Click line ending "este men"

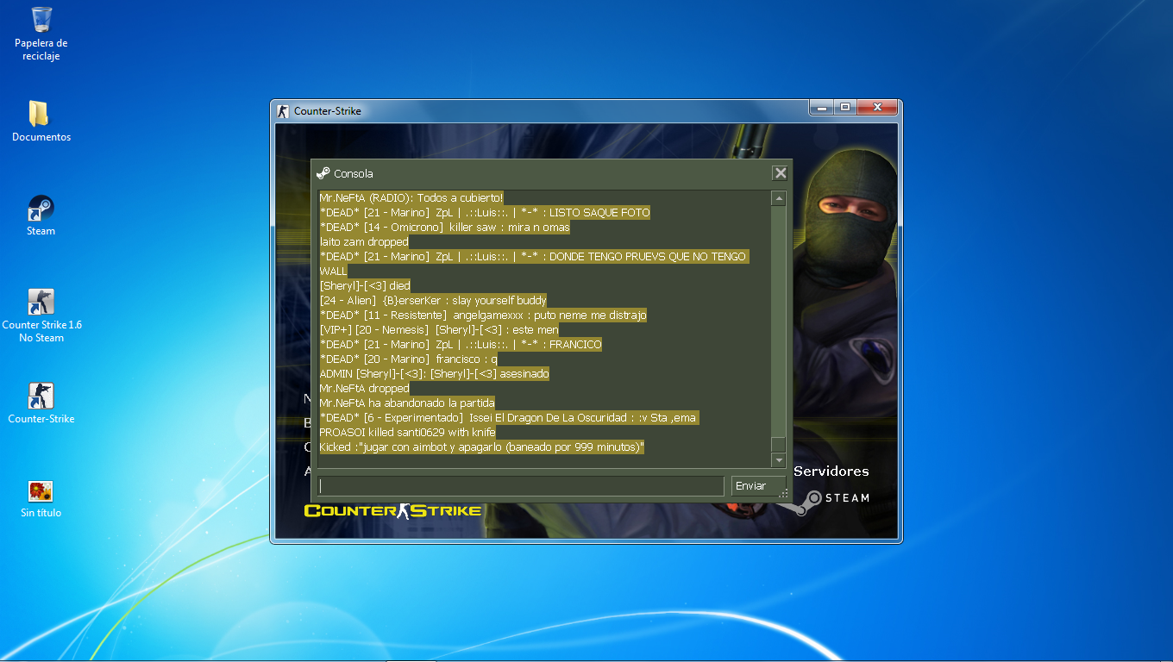point(439,330)
